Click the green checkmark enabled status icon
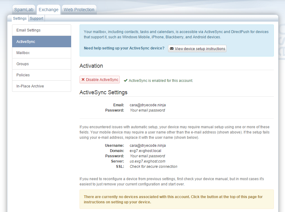This screenshot has height=212, width=285. pyautogui.click(x=126, y=80)
